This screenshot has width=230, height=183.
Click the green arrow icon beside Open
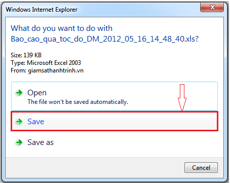coord(19,93)
